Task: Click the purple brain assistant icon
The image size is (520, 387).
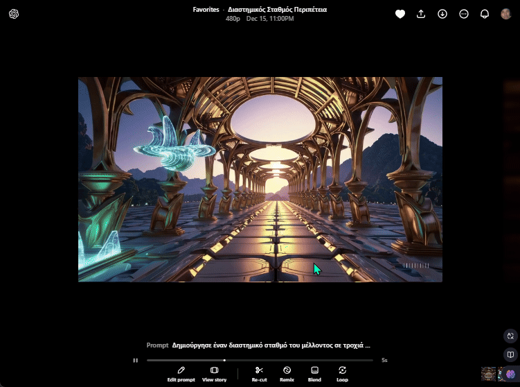Action: [x=511, y=374]
